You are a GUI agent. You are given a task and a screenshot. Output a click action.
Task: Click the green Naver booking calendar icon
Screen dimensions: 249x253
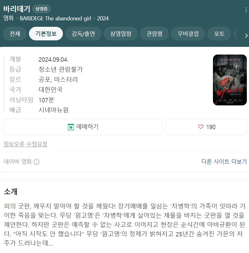(71, 127)
